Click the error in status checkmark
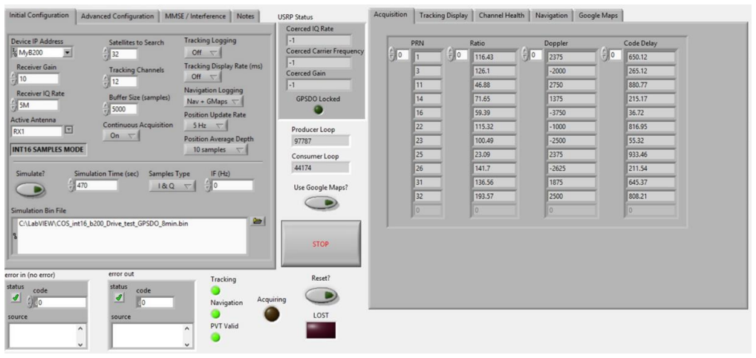Screen dimensions: 756x358 point(16,299)
